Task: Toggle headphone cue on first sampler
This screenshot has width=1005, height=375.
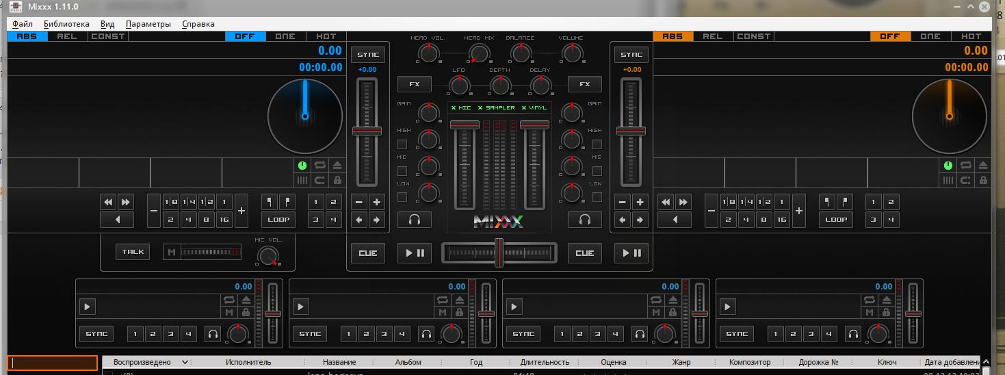Action: 213,334
